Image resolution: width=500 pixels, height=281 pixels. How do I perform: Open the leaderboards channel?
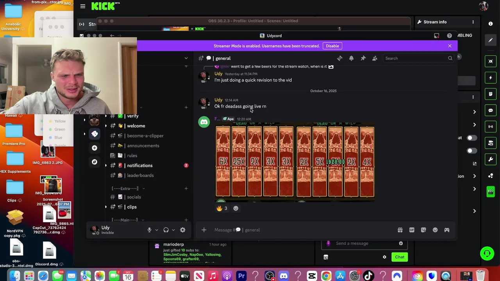click(x=148, y=175)
